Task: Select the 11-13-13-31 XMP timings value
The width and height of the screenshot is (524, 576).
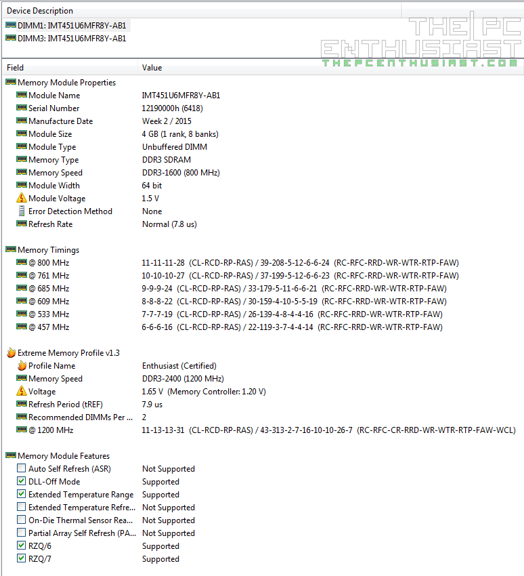Action: 328,430
